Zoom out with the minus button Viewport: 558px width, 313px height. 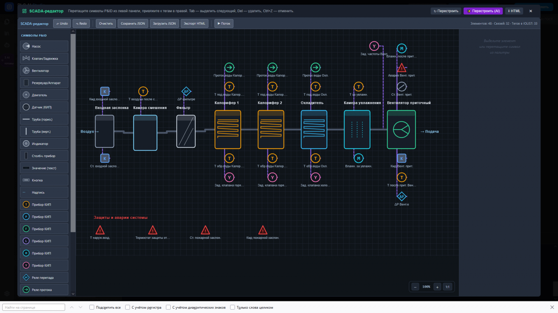coord(415,287)
